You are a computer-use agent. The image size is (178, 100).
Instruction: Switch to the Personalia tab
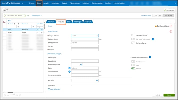(51, 22)
